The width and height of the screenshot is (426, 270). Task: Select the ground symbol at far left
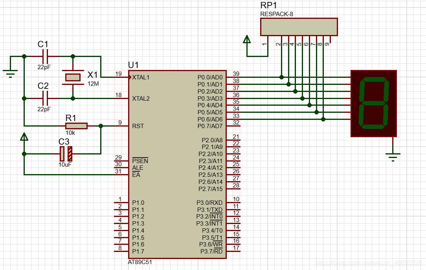tap(10, 72)
